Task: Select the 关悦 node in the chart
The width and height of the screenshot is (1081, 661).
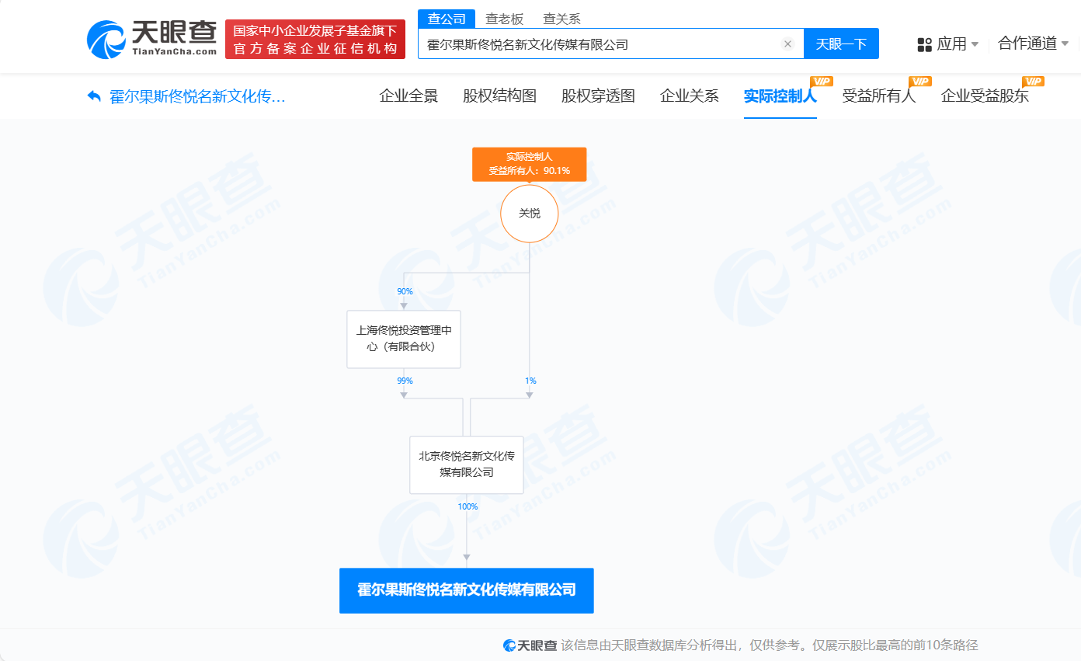Action: [529, 213]
